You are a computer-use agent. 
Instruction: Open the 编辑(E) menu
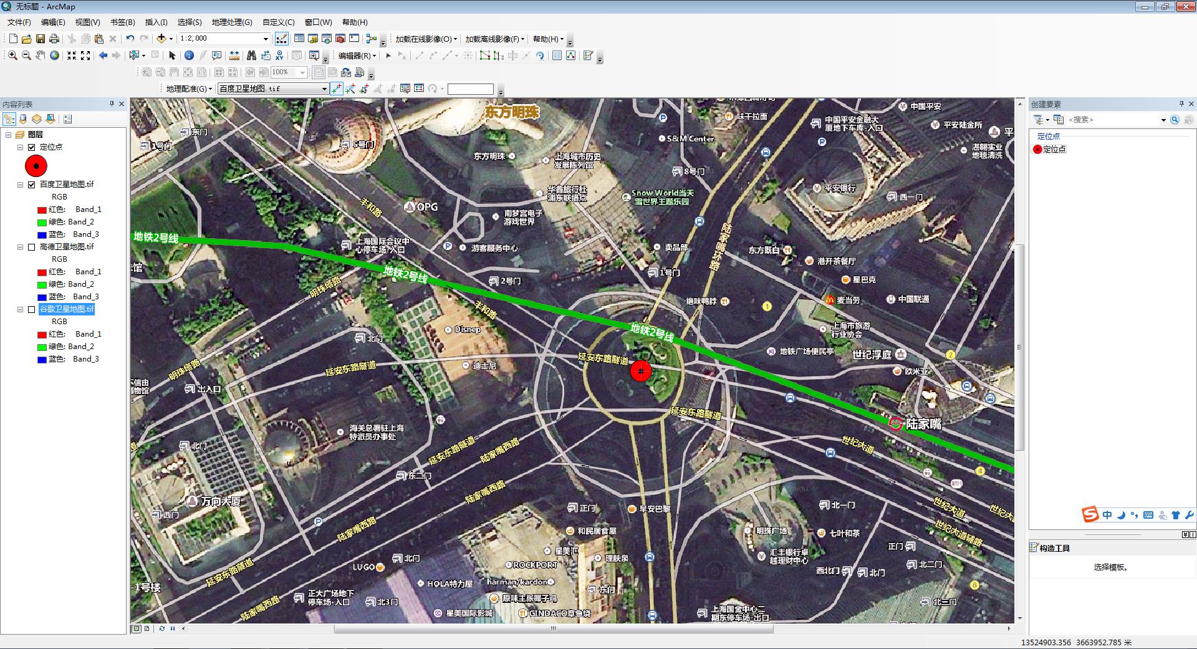[53, 22]
